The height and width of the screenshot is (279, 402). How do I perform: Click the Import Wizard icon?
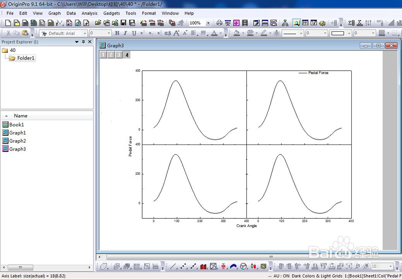click(x=144, y=23)
